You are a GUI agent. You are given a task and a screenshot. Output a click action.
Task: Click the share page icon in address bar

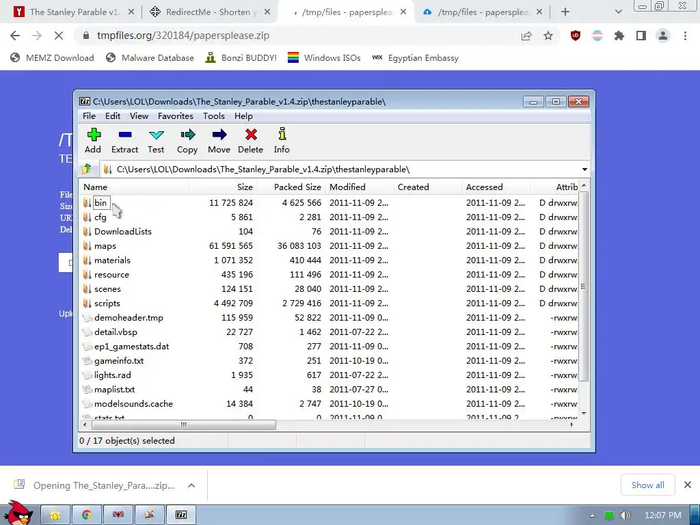[526, 36]
